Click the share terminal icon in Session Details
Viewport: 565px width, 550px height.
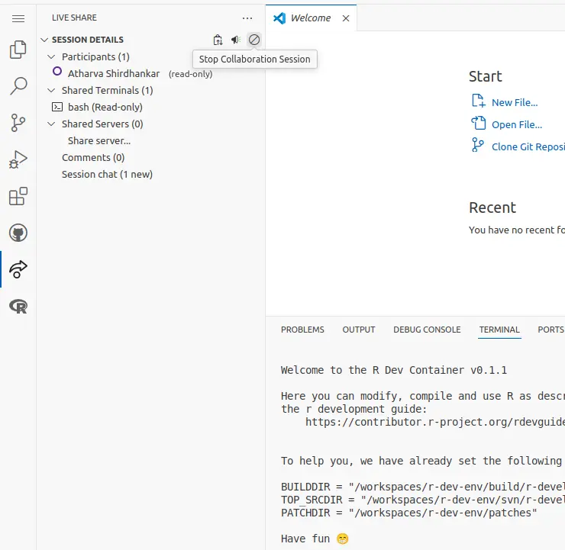pyautogui.click(x=218, y=40)
